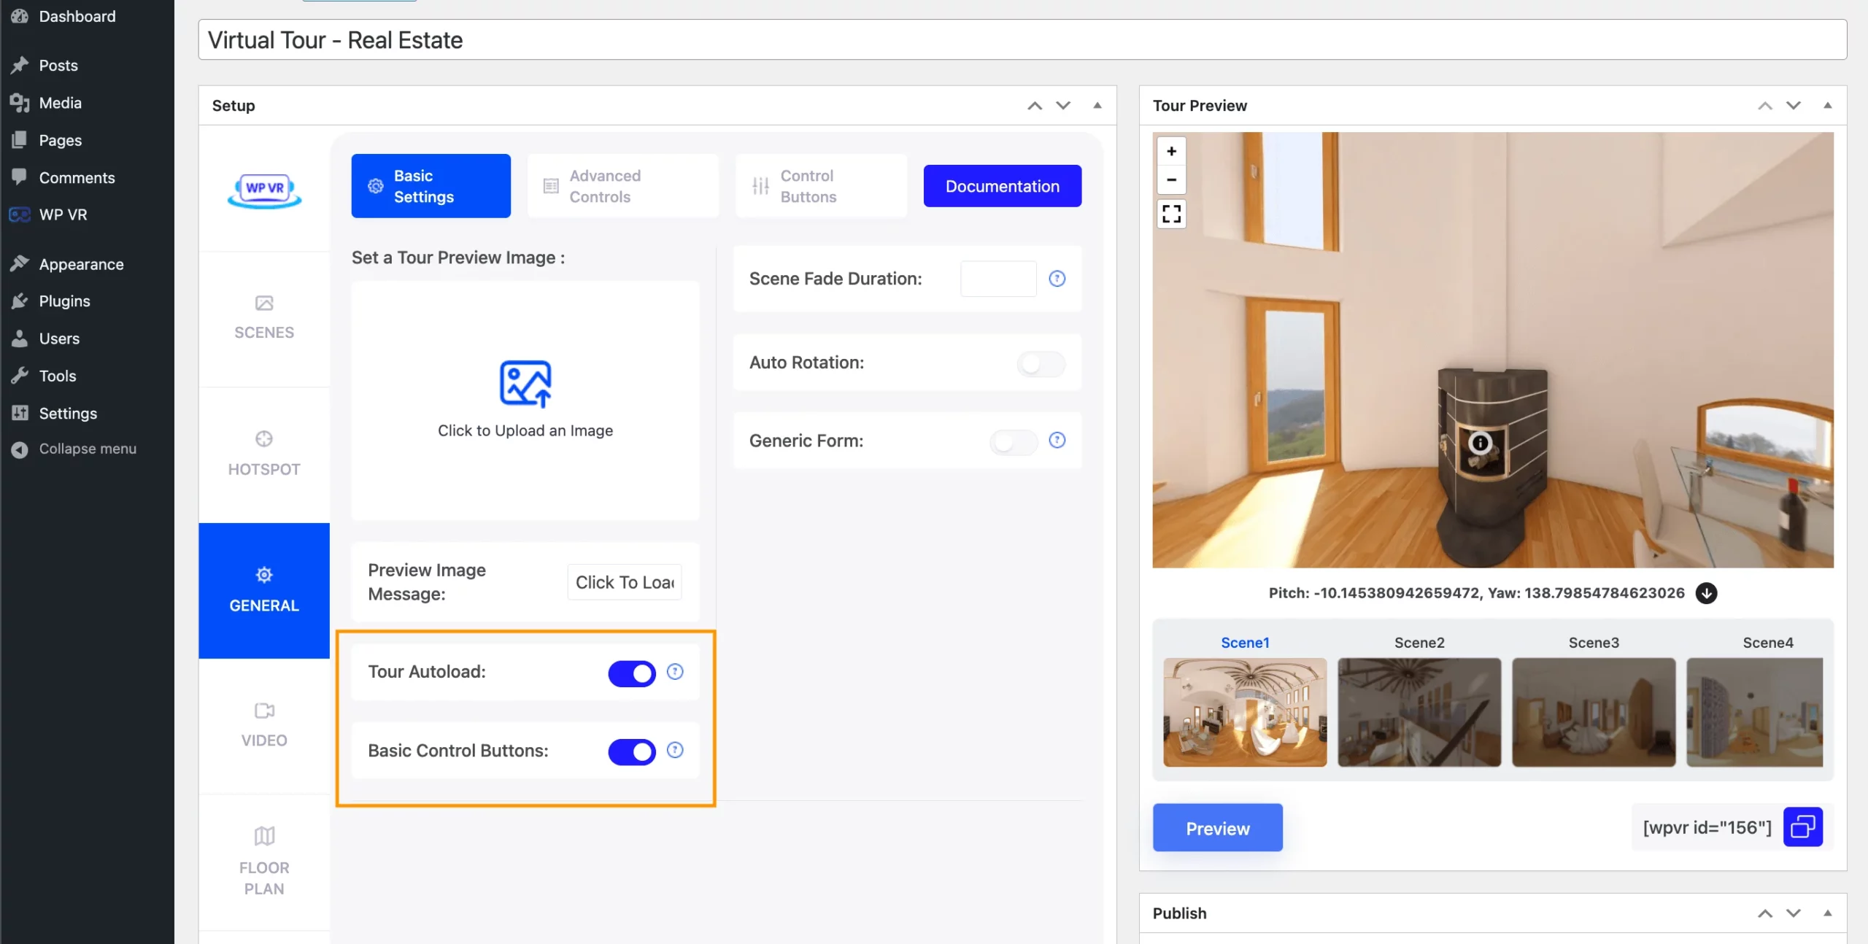Screen dimensions: 1868x944
Task: Click the Preview button
Action: [1217, 827]
